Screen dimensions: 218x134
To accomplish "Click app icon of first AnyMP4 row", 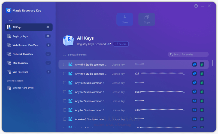I will (x=70, y=64).
